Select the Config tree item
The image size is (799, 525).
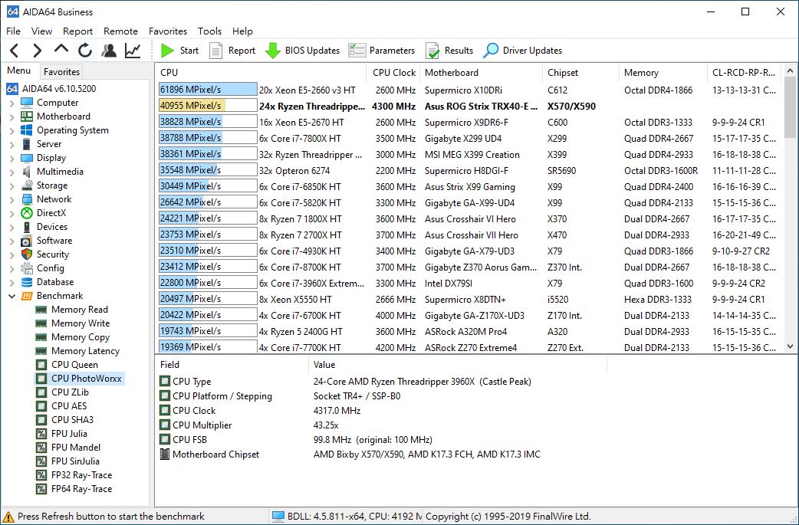pyautogui.click(x=43, y=267)
